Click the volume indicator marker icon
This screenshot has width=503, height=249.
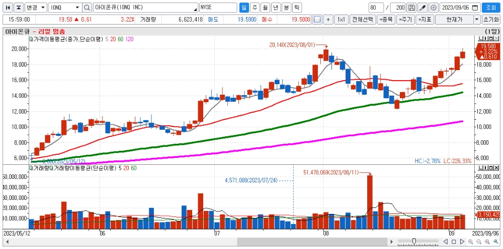tap(31, 168)
